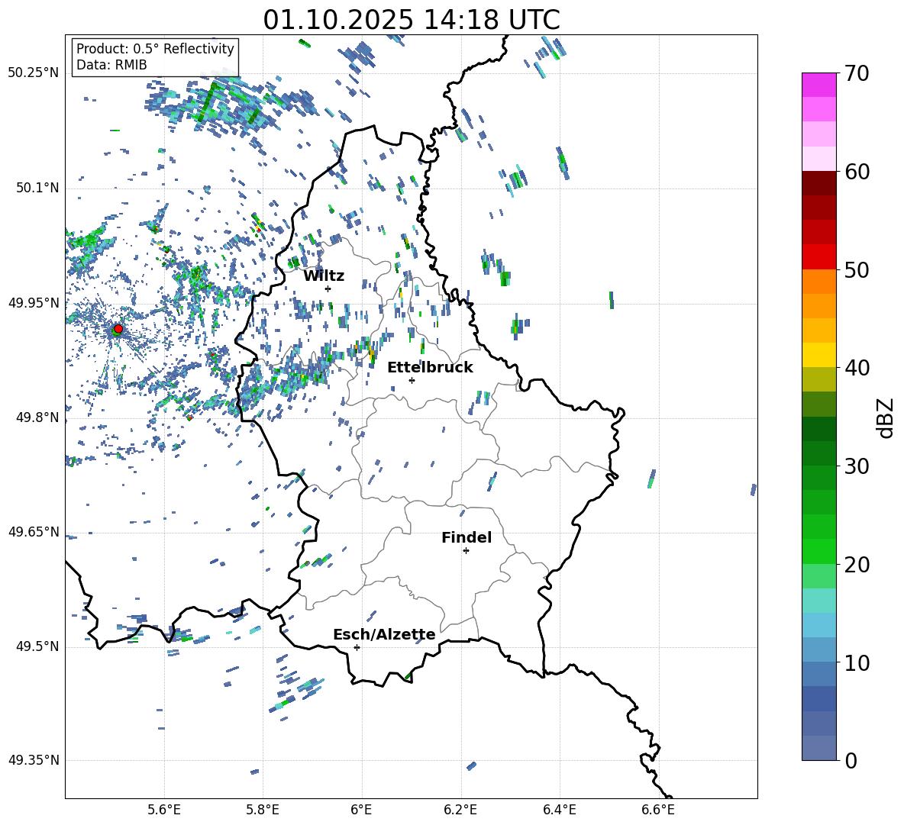This screenshot has height=825, width=904.
Task: Click the Esch/Alzette station cross marker
Action: pyautogui.click(x=357, y=647)
